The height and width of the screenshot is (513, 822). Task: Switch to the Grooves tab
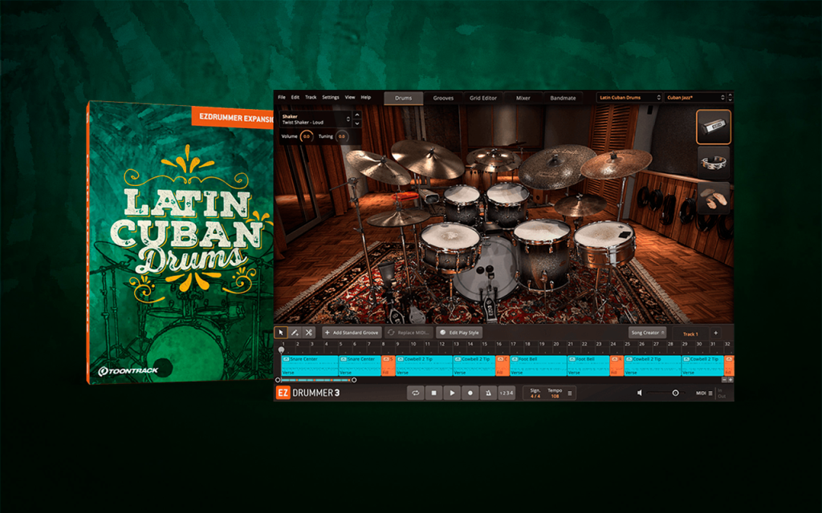[x=443, y=98]
